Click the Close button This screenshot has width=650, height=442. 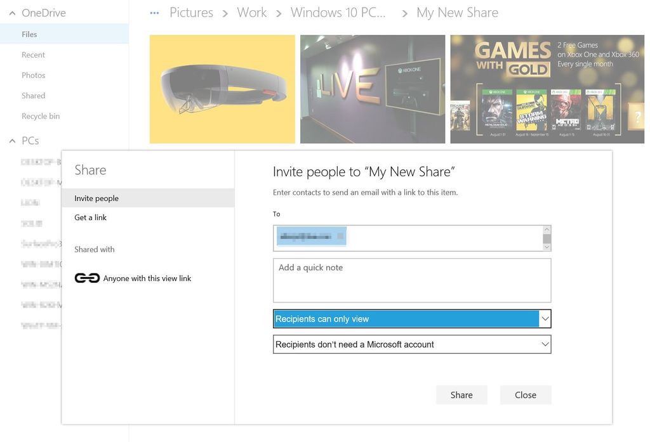(x=525, y=394)
